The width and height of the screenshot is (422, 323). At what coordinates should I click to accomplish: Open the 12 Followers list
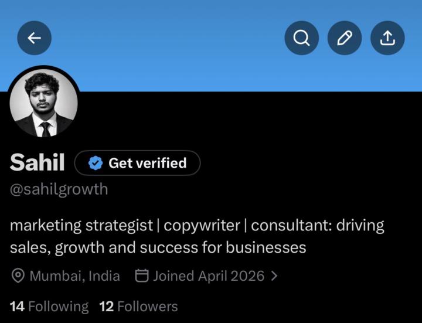[138, 307]
